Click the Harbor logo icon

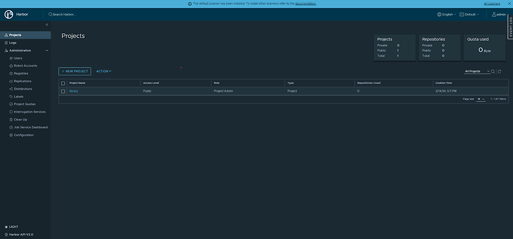(x=9, y=14)
